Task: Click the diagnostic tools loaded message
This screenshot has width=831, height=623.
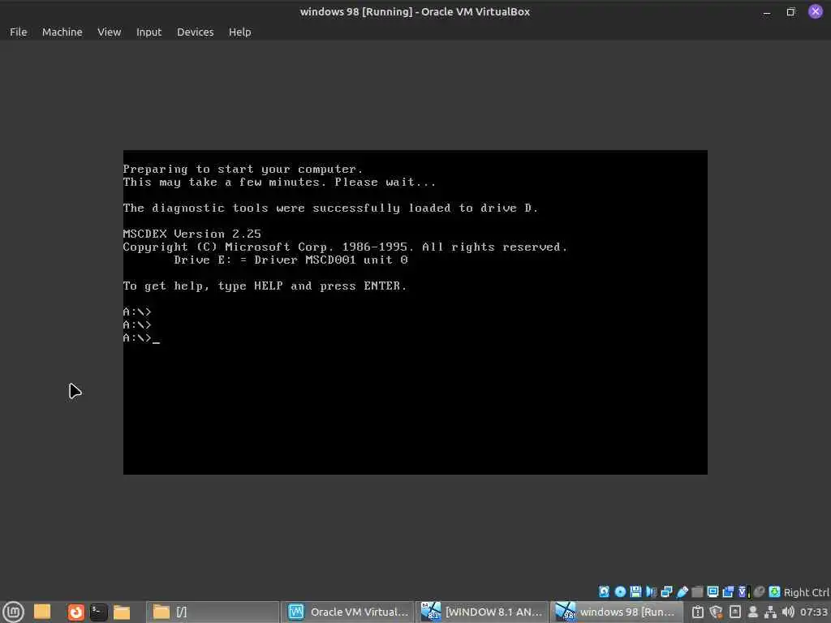Action: click(330, 208)
